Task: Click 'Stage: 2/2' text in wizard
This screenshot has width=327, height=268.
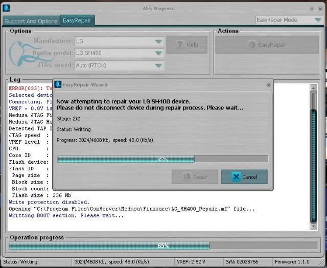Action: click(68, 119)
